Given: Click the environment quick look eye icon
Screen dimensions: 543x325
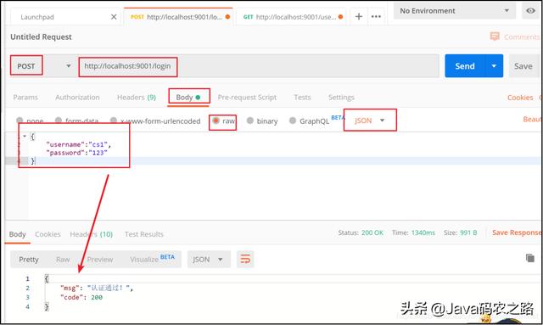Looking at the screenshot, I should click(x=530, y=11).
